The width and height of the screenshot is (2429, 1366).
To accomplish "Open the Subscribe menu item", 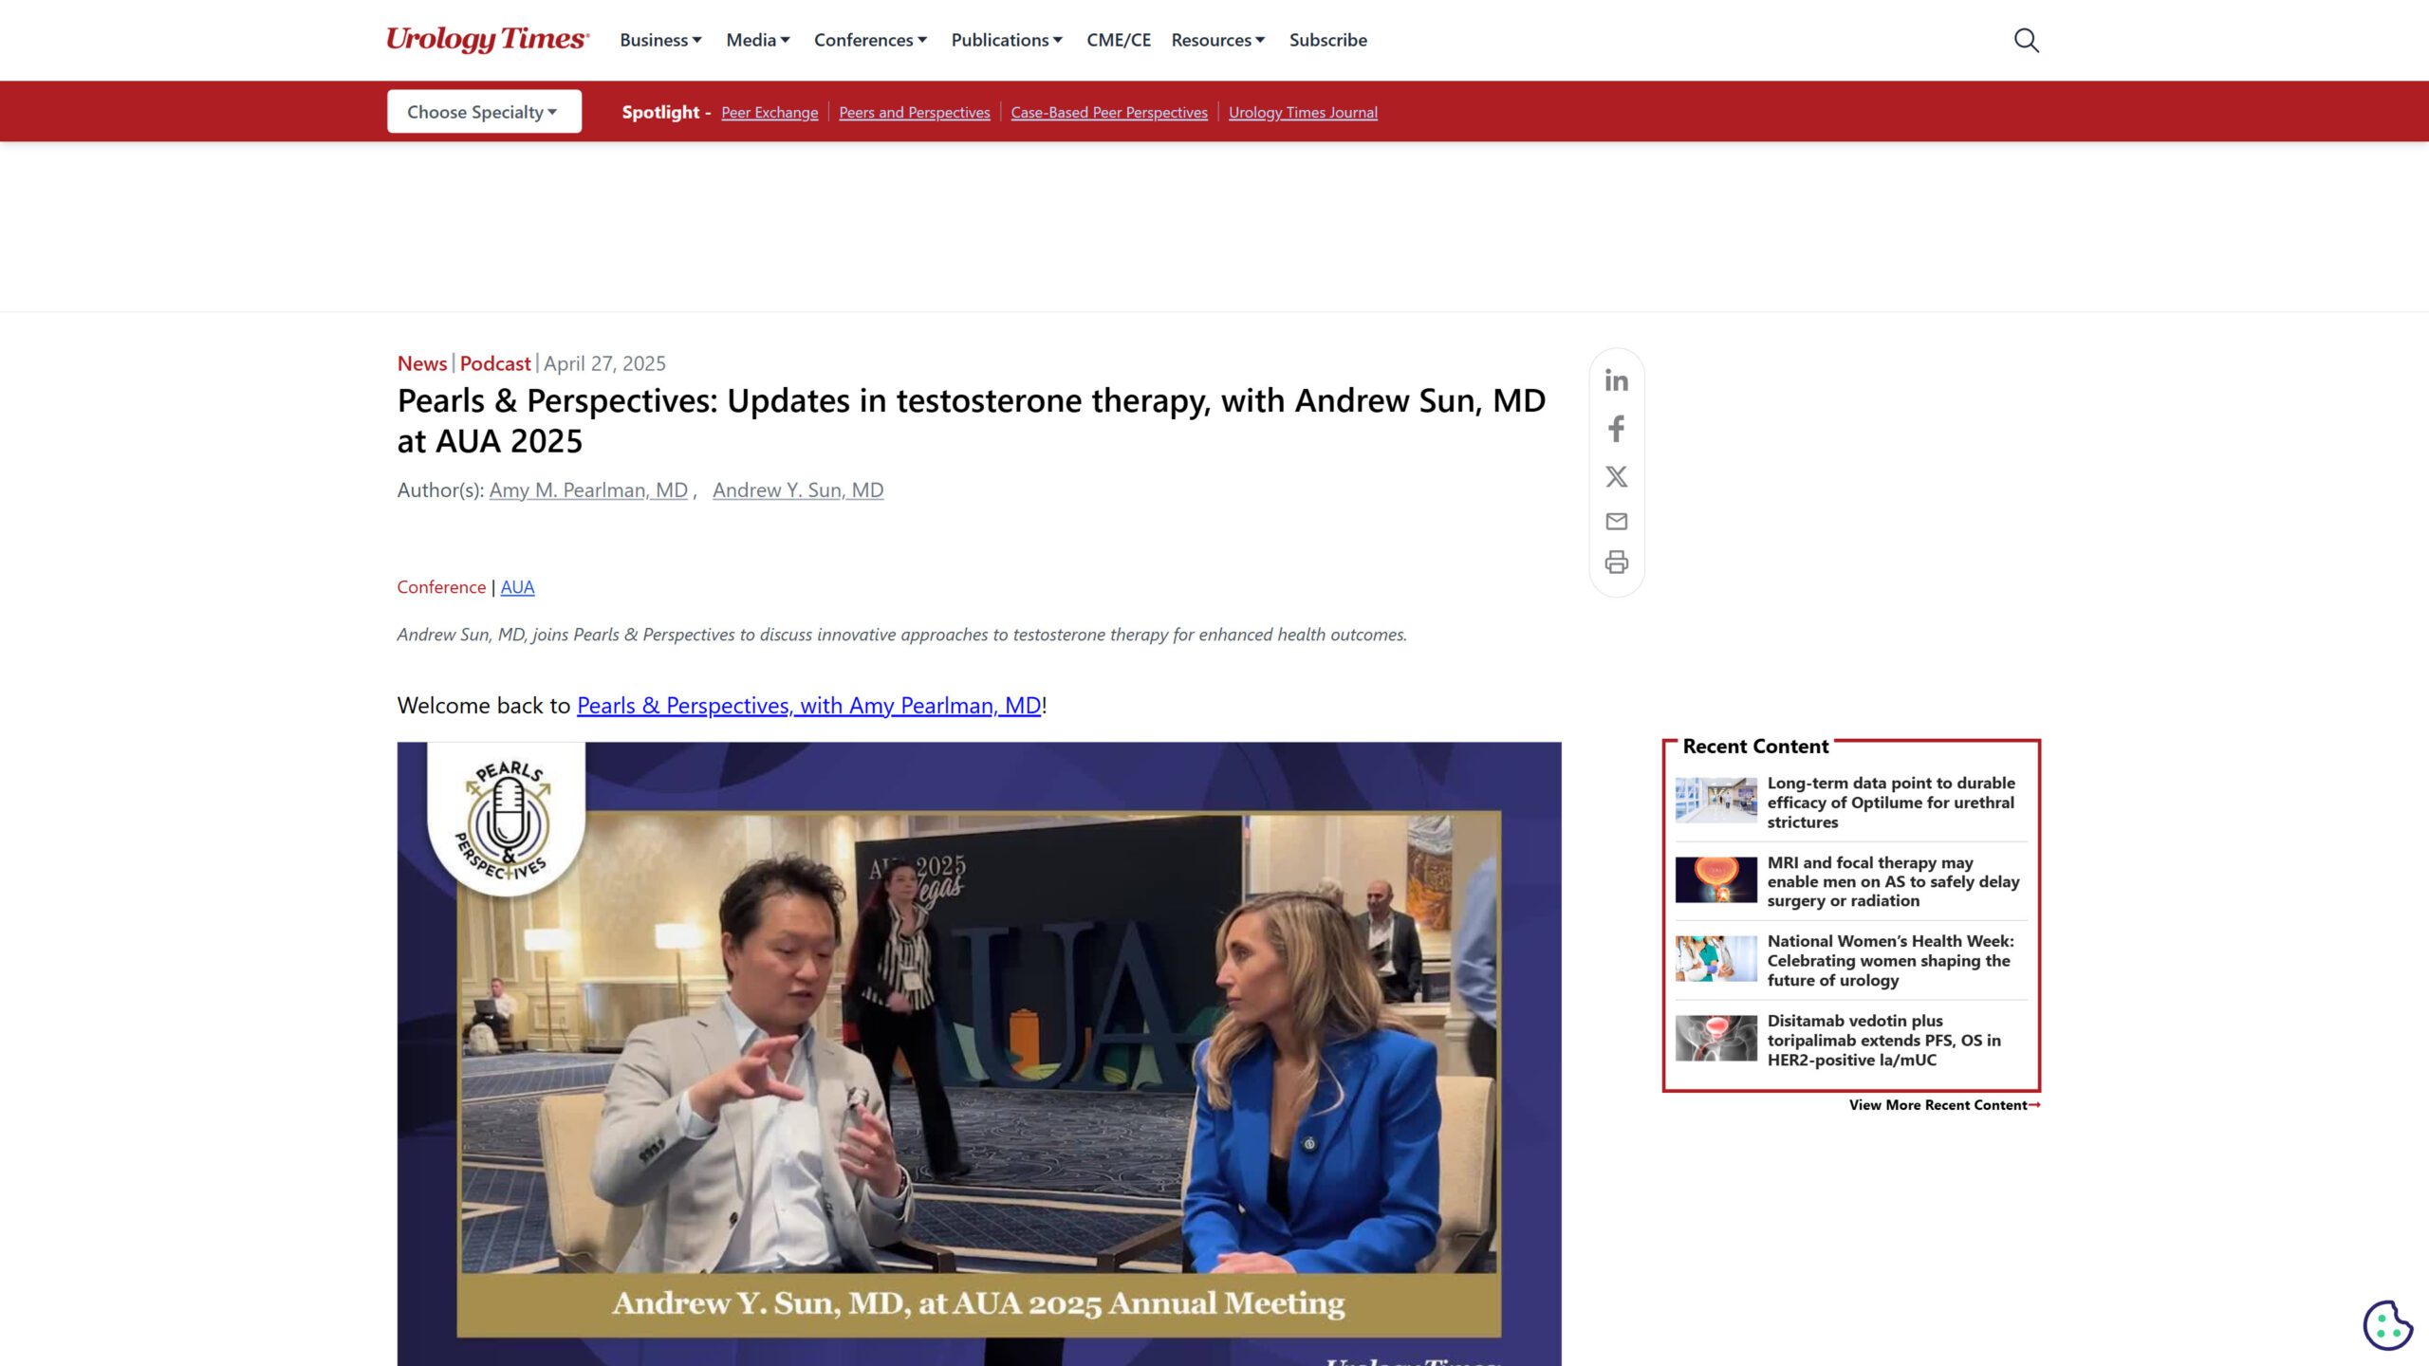I will click(x=1327, y=40).
